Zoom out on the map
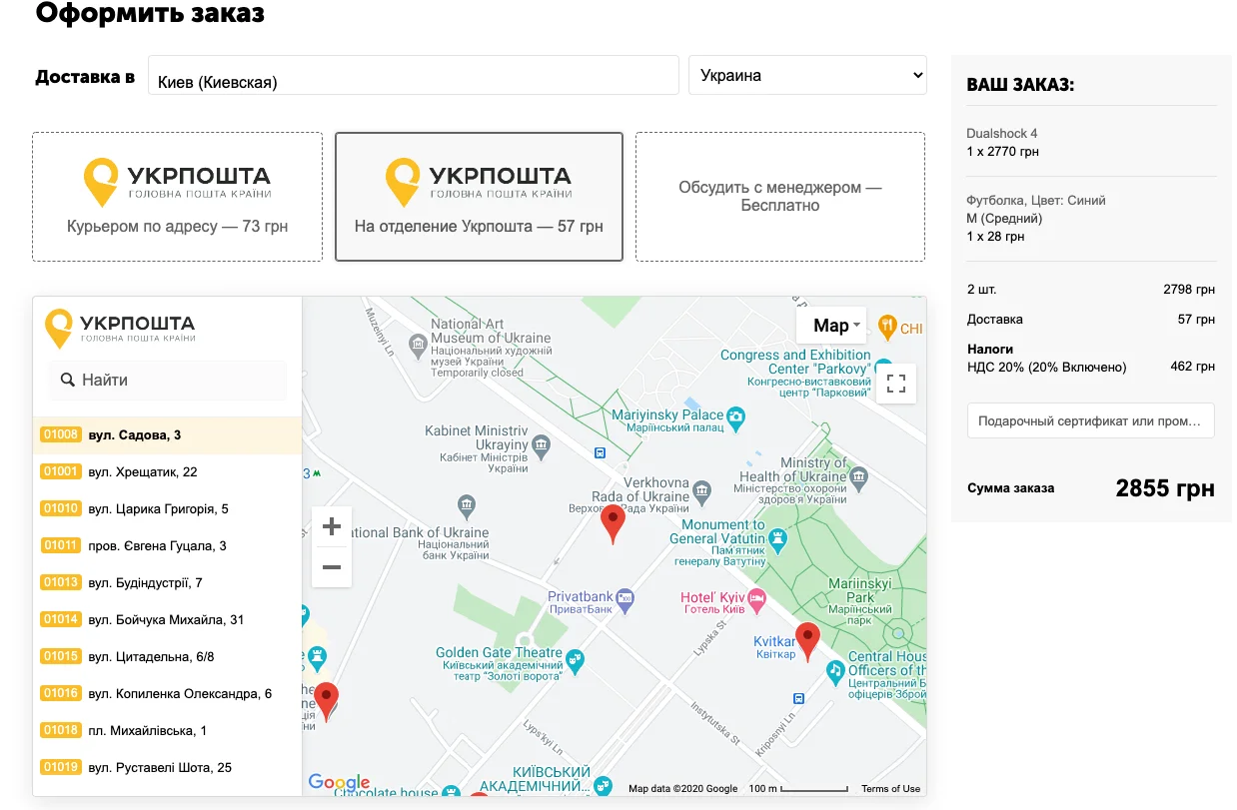 (x=332, y=567)
